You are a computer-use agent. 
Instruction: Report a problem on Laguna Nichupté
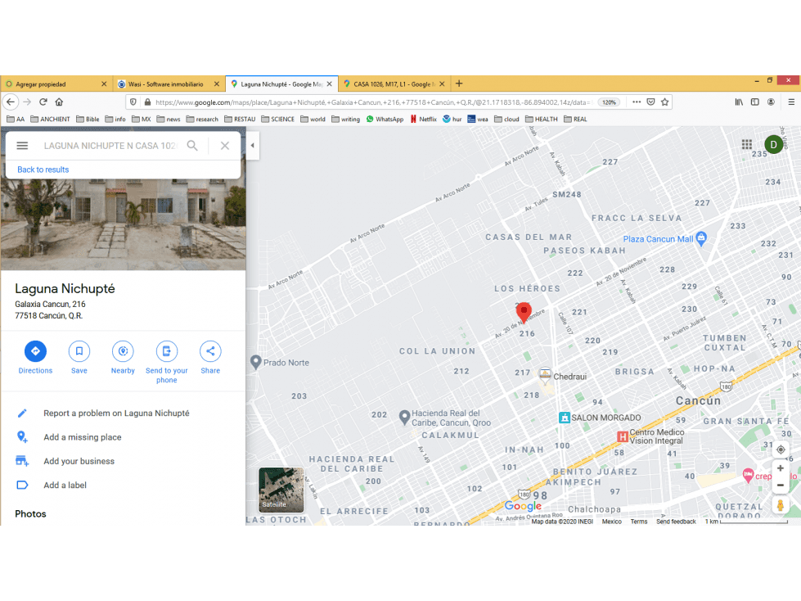[x=116, y=413]
